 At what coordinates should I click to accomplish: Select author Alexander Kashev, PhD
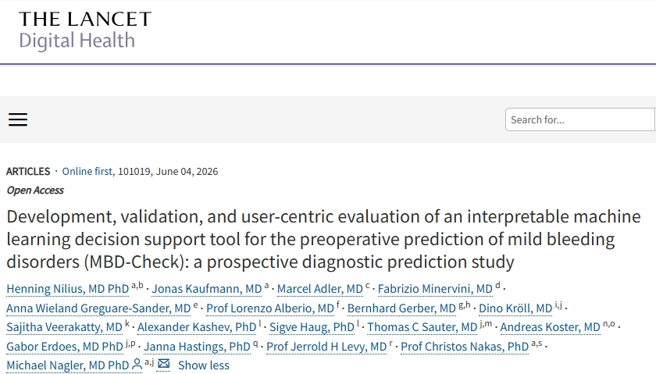click(197, 327)
